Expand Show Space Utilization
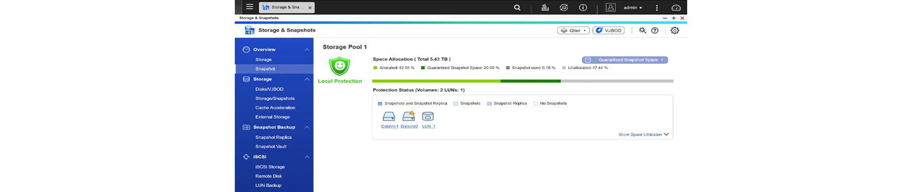The image size is (922, 192). [643, 134]
